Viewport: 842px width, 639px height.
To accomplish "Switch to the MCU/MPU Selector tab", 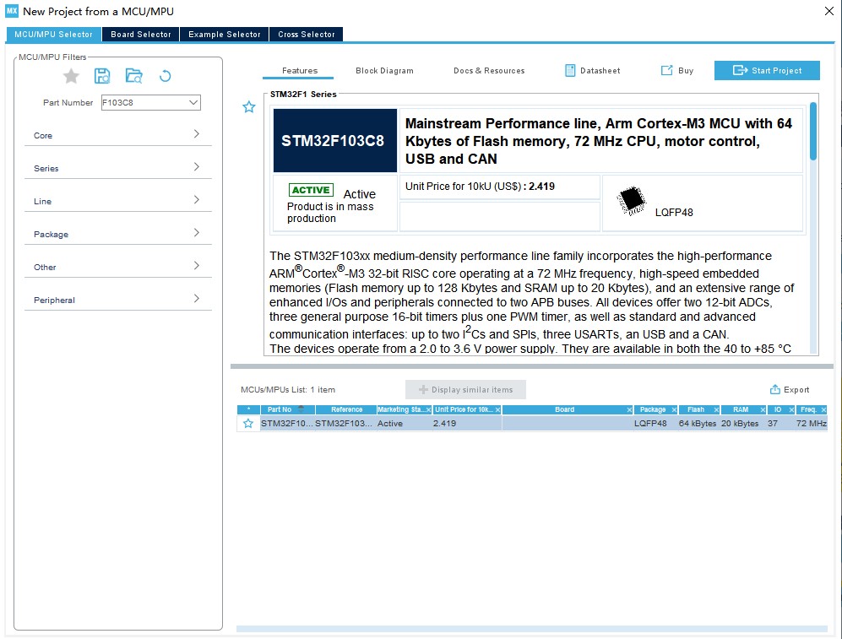I will pyautogui.click(x=53, y=35).
